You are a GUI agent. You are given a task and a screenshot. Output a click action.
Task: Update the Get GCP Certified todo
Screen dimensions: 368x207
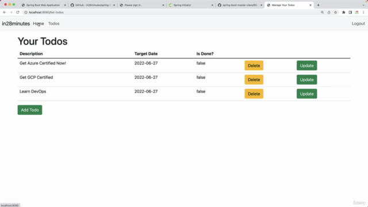pyautogui.click(x=306, y=79)
